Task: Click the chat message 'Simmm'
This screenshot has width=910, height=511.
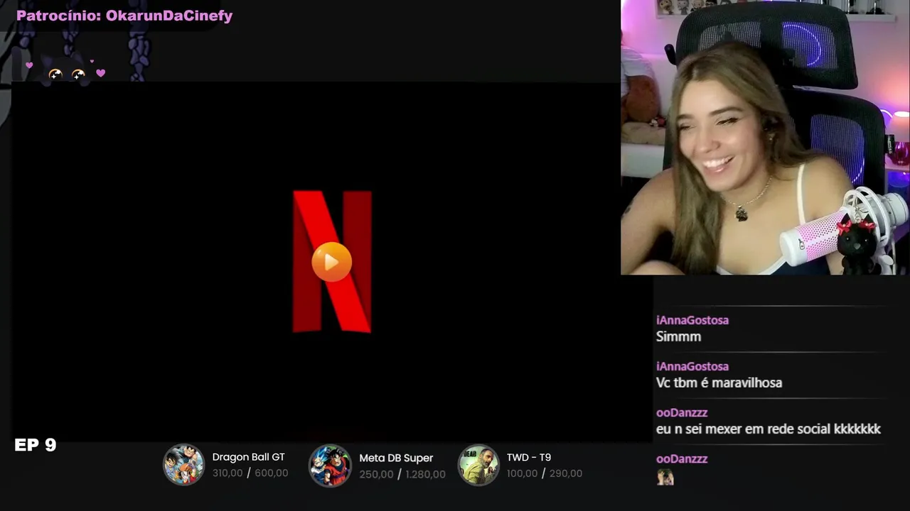Action: click(x=679, y=337)
